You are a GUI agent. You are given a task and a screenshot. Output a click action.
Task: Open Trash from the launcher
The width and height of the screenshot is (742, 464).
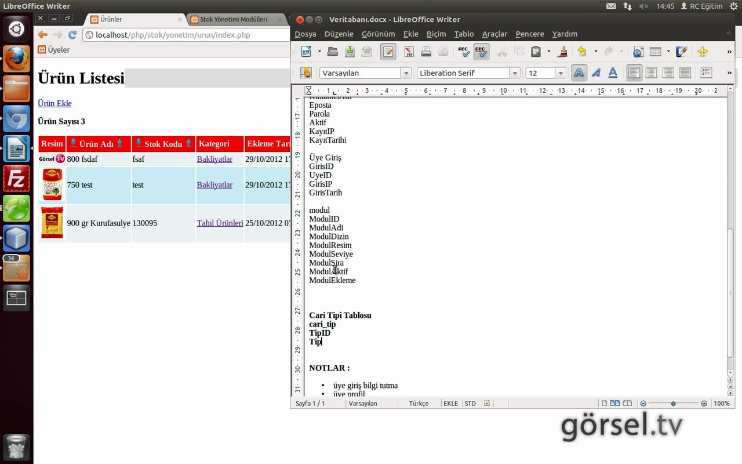[16, 448]
